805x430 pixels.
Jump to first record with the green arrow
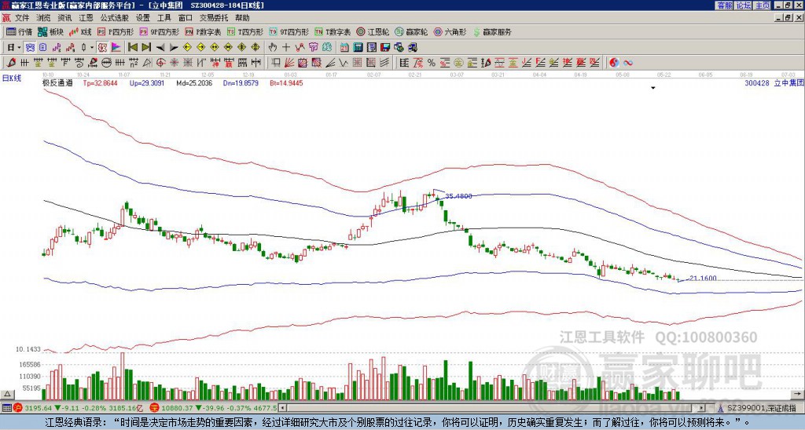(132, 48)
